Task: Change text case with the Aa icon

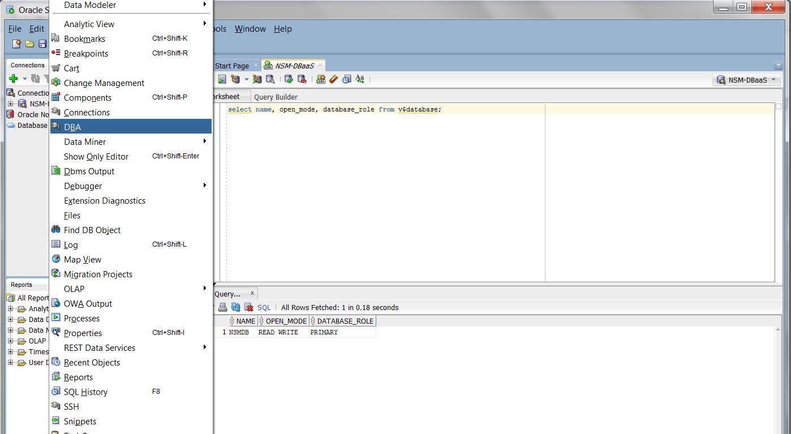Action: 360,79
